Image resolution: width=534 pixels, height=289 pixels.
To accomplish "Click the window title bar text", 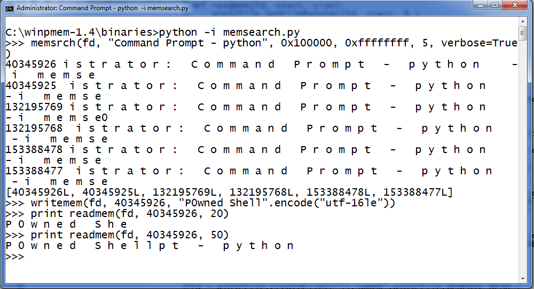I will pyautogui.click(x=102, y=8).
